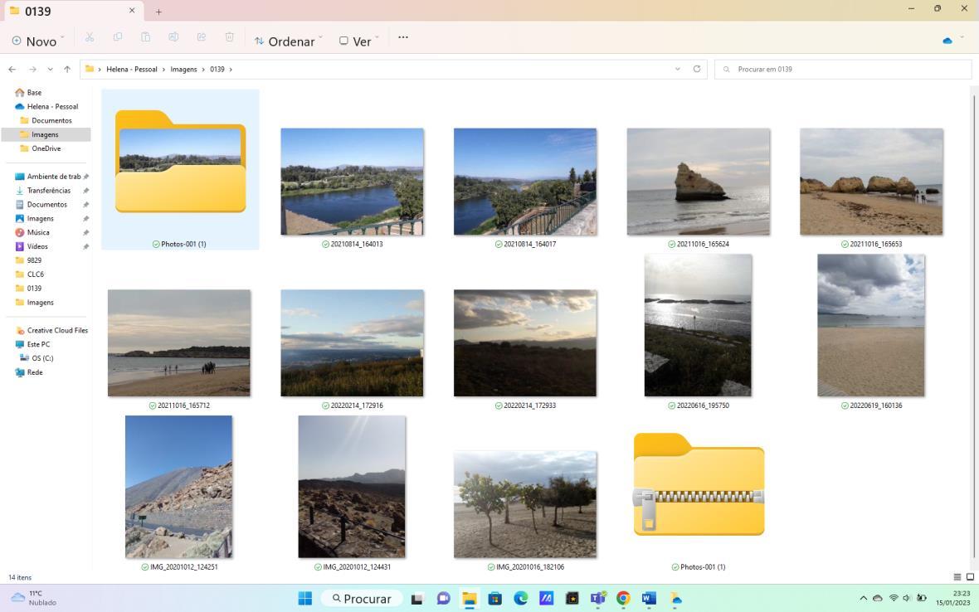979x612 pixels.
Task: Select photo 20211016_165624 rock in sea
Action: (x=698, y=182)
